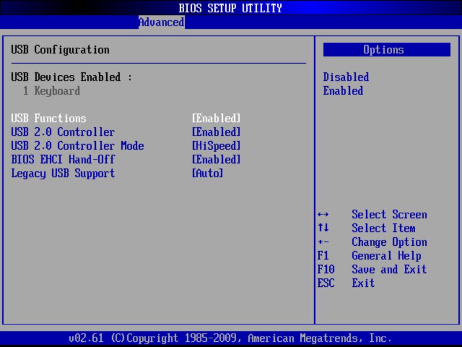
Task: Select the Options panel header
Action: pyautogui.click(x=384, y=50)
